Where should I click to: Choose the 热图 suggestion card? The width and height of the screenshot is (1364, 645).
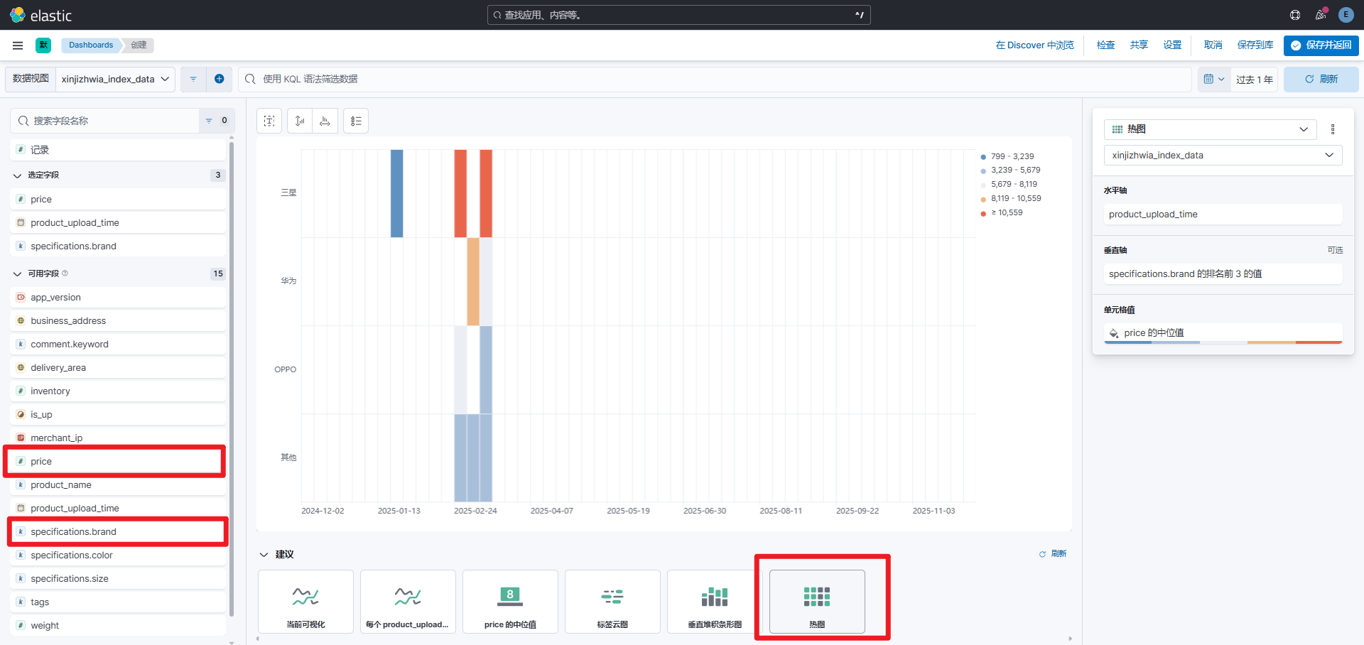817,601
